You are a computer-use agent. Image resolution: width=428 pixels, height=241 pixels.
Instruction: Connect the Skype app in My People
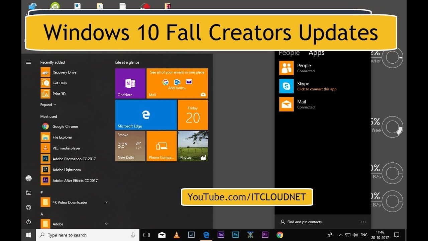[322, 86]
